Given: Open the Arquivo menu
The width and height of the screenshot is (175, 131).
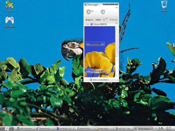Looking at the screenshot, I should [89, 20].
